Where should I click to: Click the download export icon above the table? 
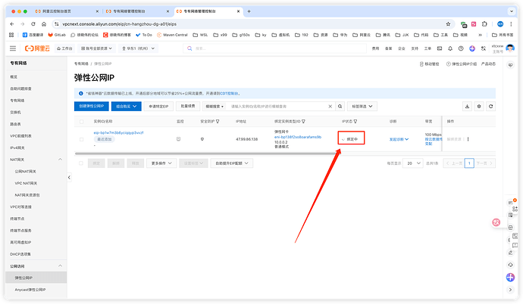[467, 107]
